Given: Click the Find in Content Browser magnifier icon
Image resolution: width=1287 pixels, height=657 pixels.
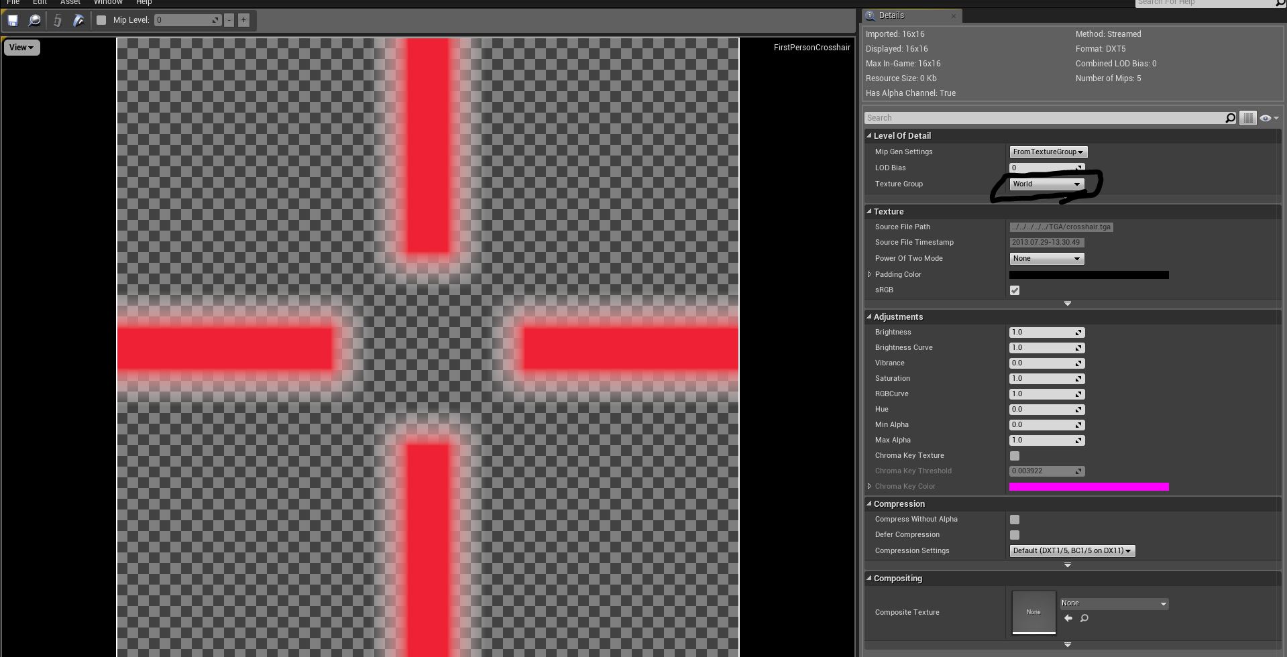Looking at the screenshot, I should tap(34, 20).
